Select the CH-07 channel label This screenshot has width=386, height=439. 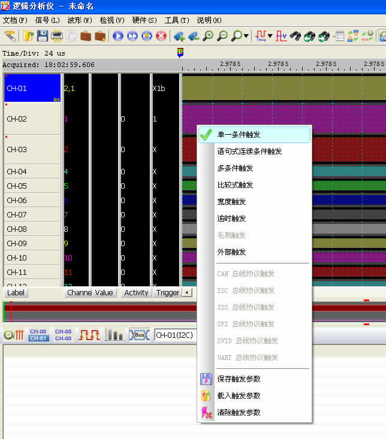tap(32, 215)
